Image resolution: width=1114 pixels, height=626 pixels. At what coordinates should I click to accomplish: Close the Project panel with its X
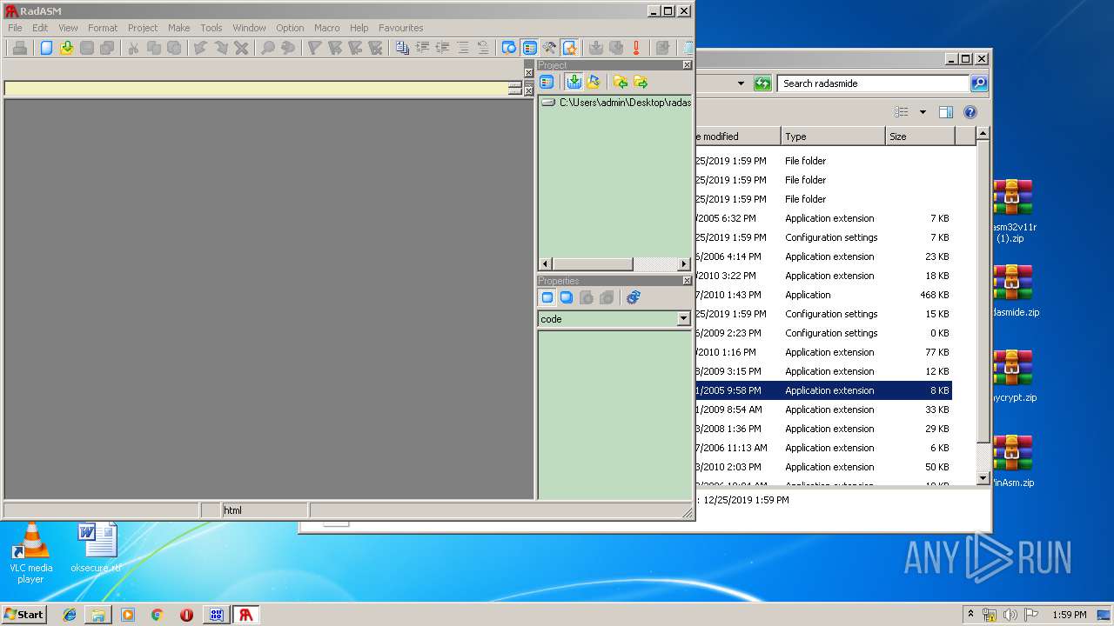[x=687, y=65]
